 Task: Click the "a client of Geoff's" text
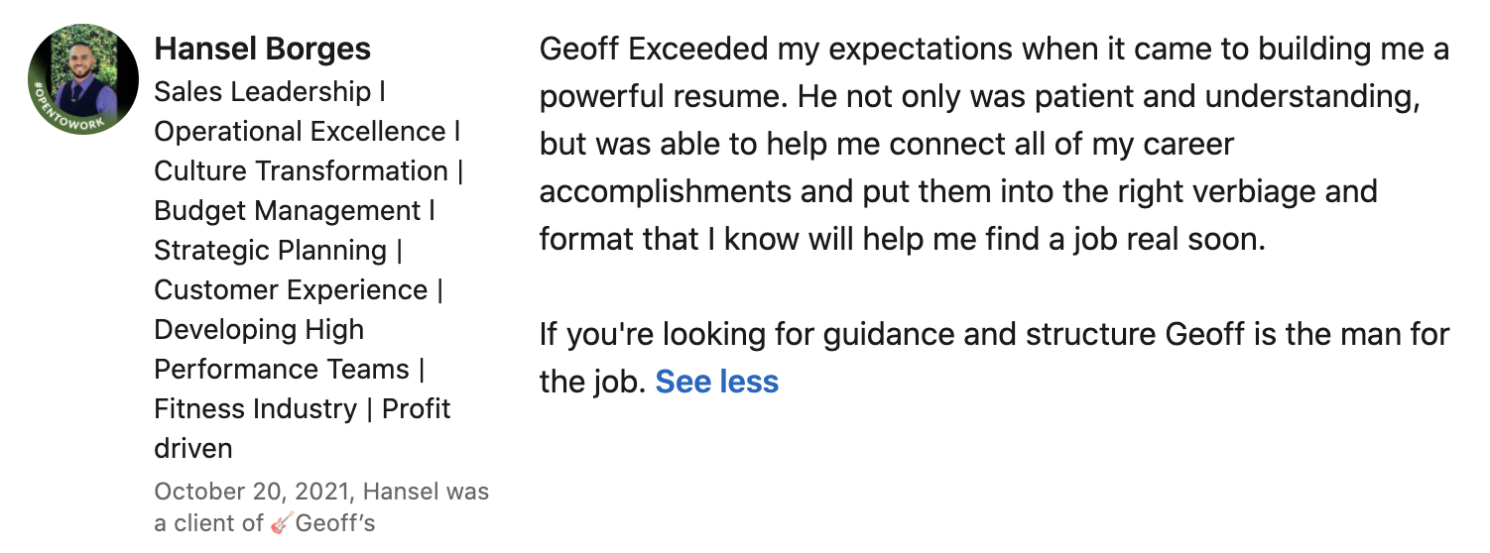click(265, 523)
